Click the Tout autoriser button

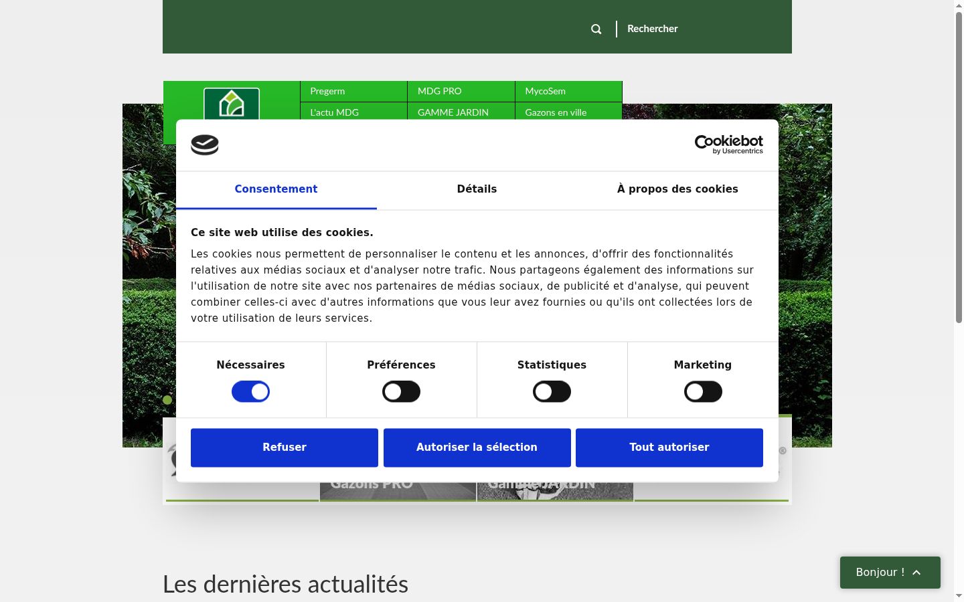click(669, 447)
